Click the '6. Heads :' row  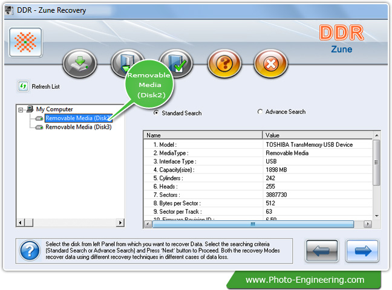166,186
